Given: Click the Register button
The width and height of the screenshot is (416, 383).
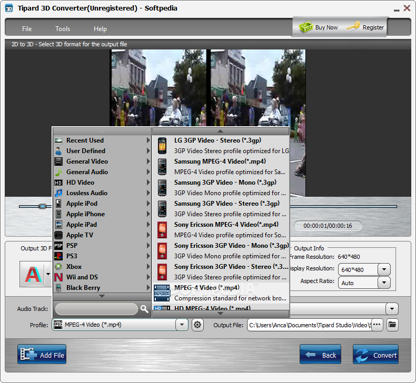Looking at the screenshot, I should pos(365,27).
